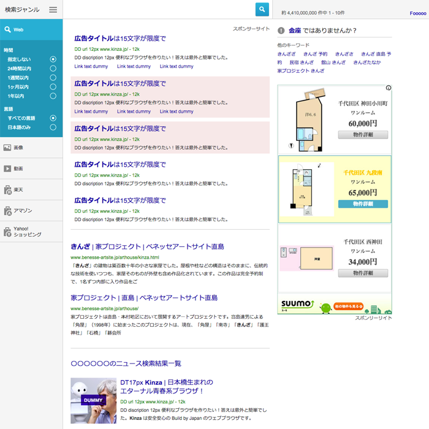Click the warning icon next to 金座

tap(281, 31)
